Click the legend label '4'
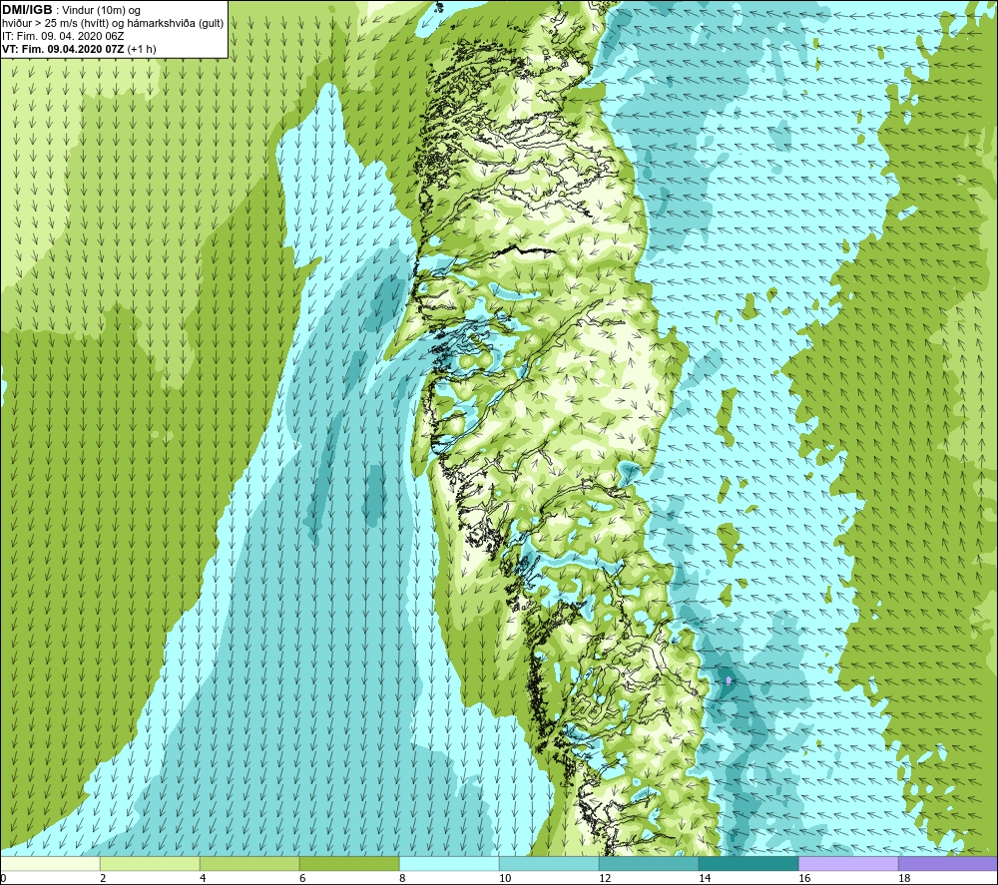This screenshot has width=998, height=885. [203, 878]
